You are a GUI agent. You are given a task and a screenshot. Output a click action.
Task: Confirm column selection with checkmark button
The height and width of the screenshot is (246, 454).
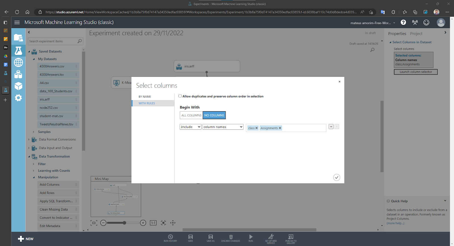coord(337,177)
